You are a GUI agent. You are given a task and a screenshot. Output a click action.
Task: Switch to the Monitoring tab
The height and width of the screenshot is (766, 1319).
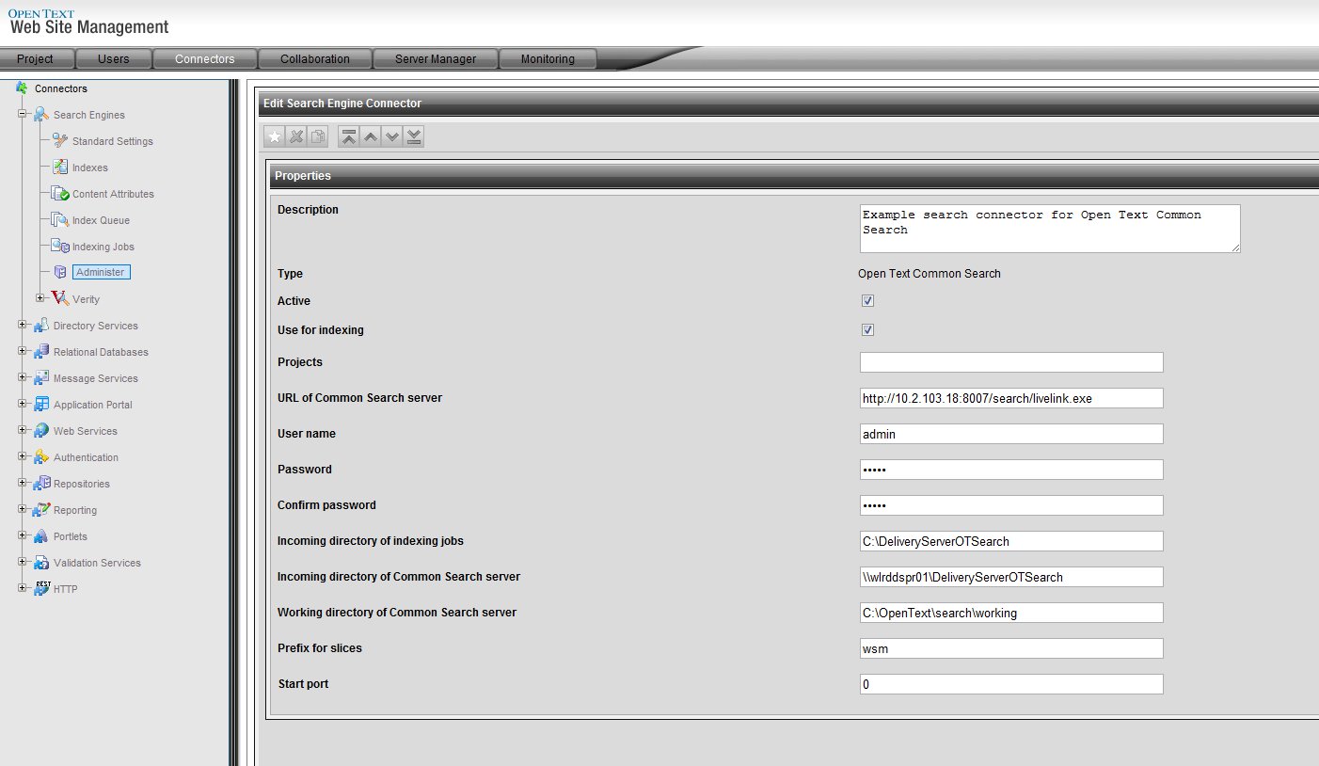[x=548, y=58]
